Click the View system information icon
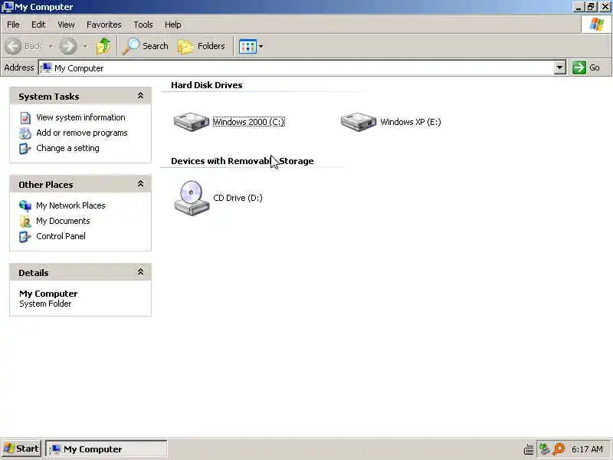 (x=25, y=118)
